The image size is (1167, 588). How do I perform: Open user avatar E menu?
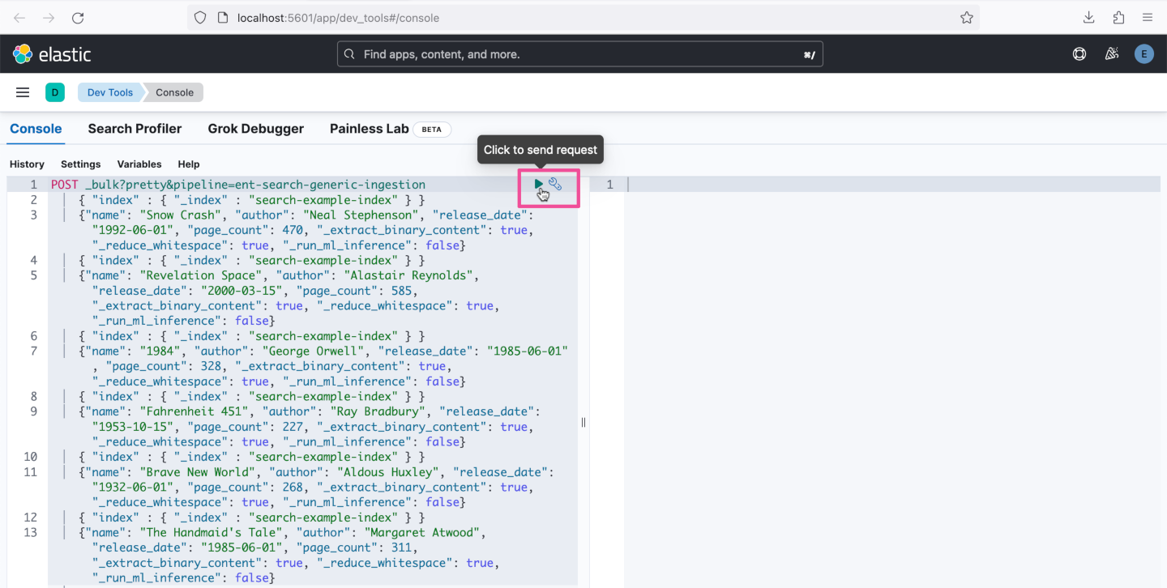click(1144, 54)
